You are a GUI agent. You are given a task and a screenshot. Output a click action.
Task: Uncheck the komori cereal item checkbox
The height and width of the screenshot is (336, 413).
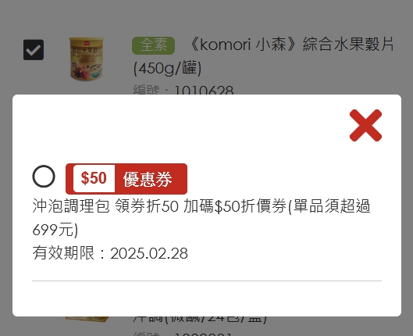point(34,50)
